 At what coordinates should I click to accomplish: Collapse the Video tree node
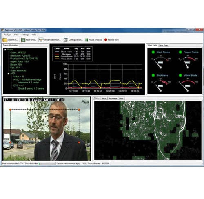pyautogui.click(x=5, y=50)
